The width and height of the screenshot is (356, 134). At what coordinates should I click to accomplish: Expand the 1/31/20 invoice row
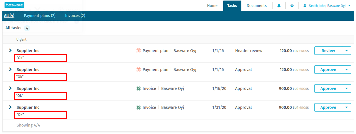pyautogui.click(x=10, y=107)
